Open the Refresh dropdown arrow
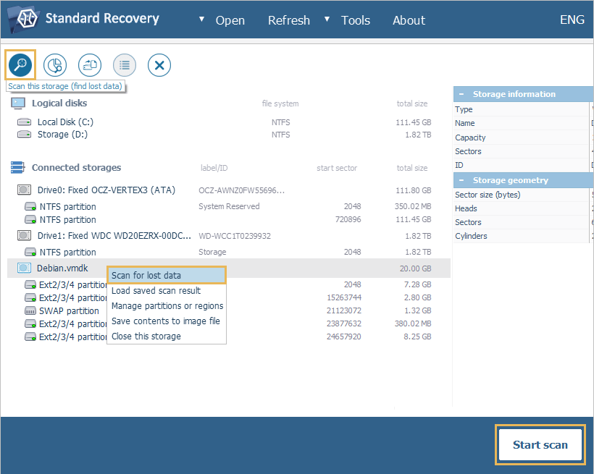This screenshot has width=594, height=474. (x=327, y=20)
